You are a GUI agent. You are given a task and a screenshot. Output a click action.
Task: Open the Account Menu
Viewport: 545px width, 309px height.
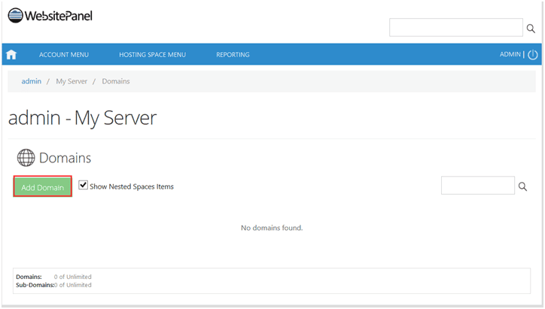click(64, 55)
